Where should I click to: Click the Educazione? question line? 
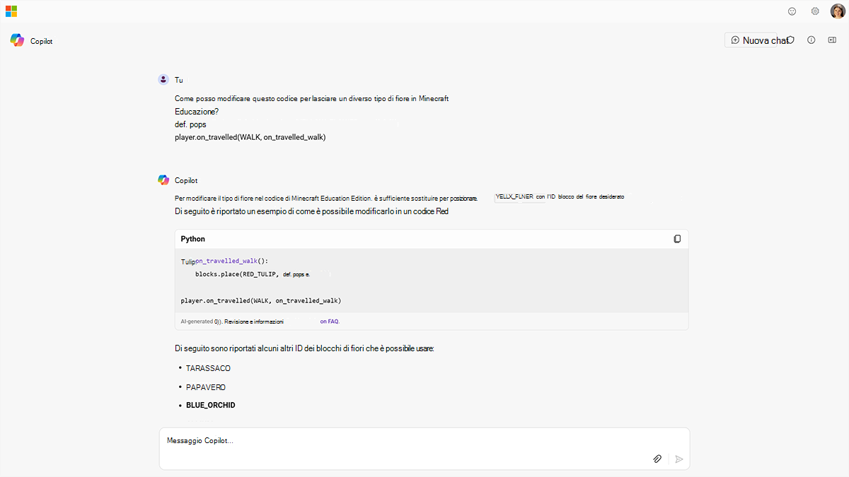(x=197, y=112)
